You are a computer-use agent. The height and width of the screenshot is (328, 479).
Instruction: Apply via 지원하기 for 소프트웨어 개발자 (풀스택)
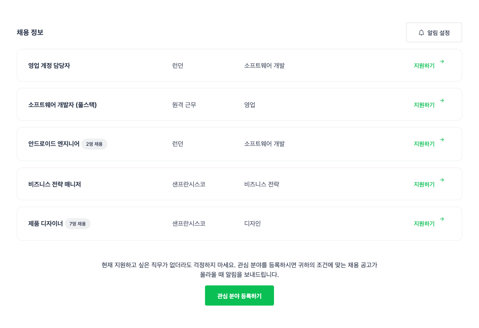point(424,105)
